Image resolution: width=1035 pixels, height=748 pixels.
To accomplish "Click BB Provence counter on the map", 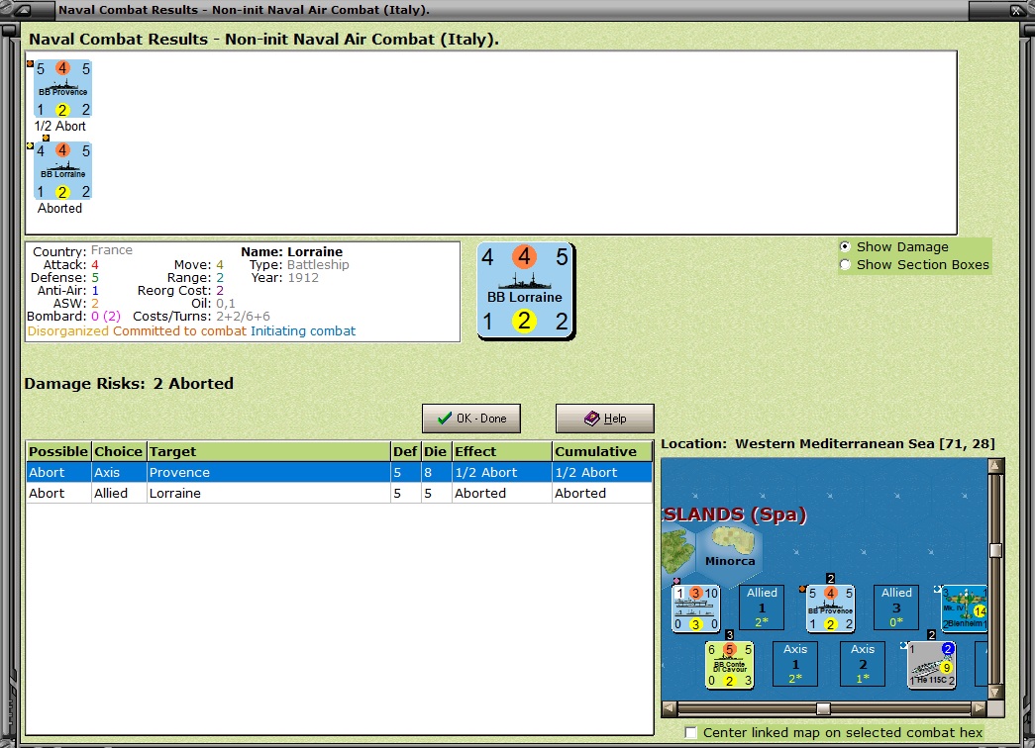I will click(x=830, y=608).
